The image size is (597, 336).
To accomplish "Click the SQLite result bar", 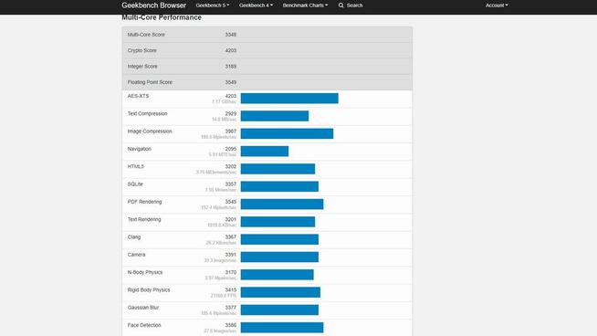I will point(279,186).
